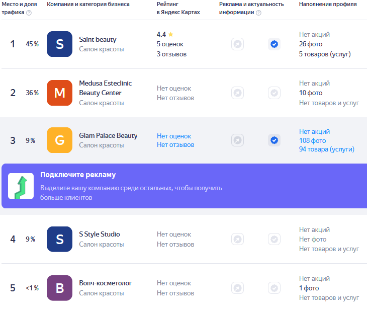The width and height of the screenshot is (367, 312).
Task: Click the S Style Studio logo tile
Action: click(59, 239)
